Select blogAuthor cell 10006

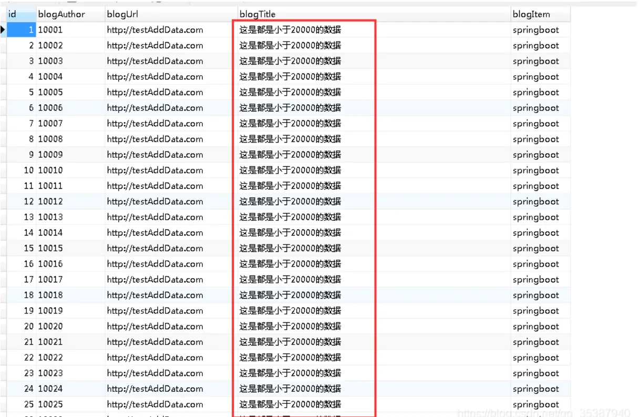[70, 108]
